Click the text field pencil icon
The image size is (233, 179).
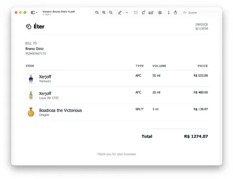151,13
